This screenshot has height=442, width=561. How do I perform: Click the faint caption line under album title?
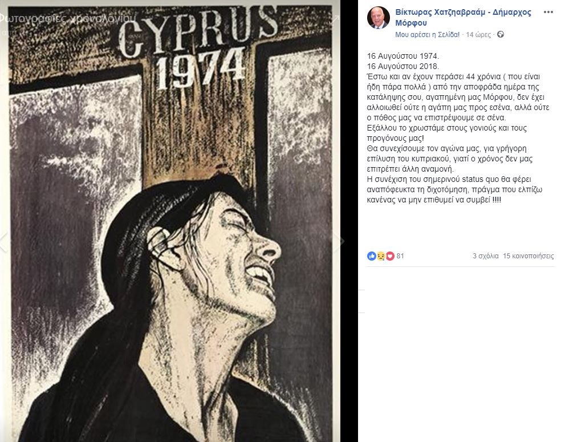8,32
